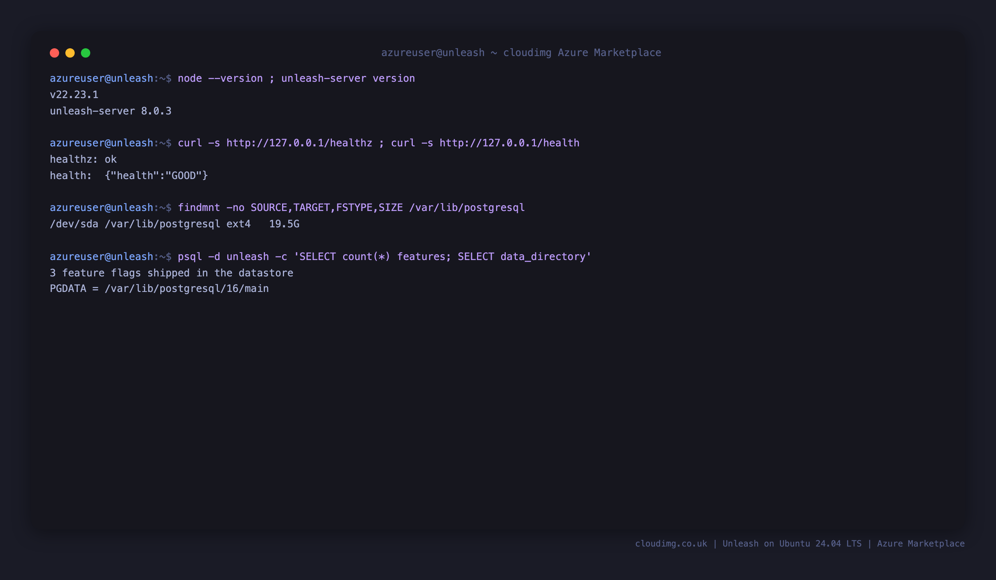This screenshot has width=996, height=580.
Task: Click the terminal title 'azureuser@unleash ~ cloudimg Azure Marketplace'
Action: [x=521, y=53]
